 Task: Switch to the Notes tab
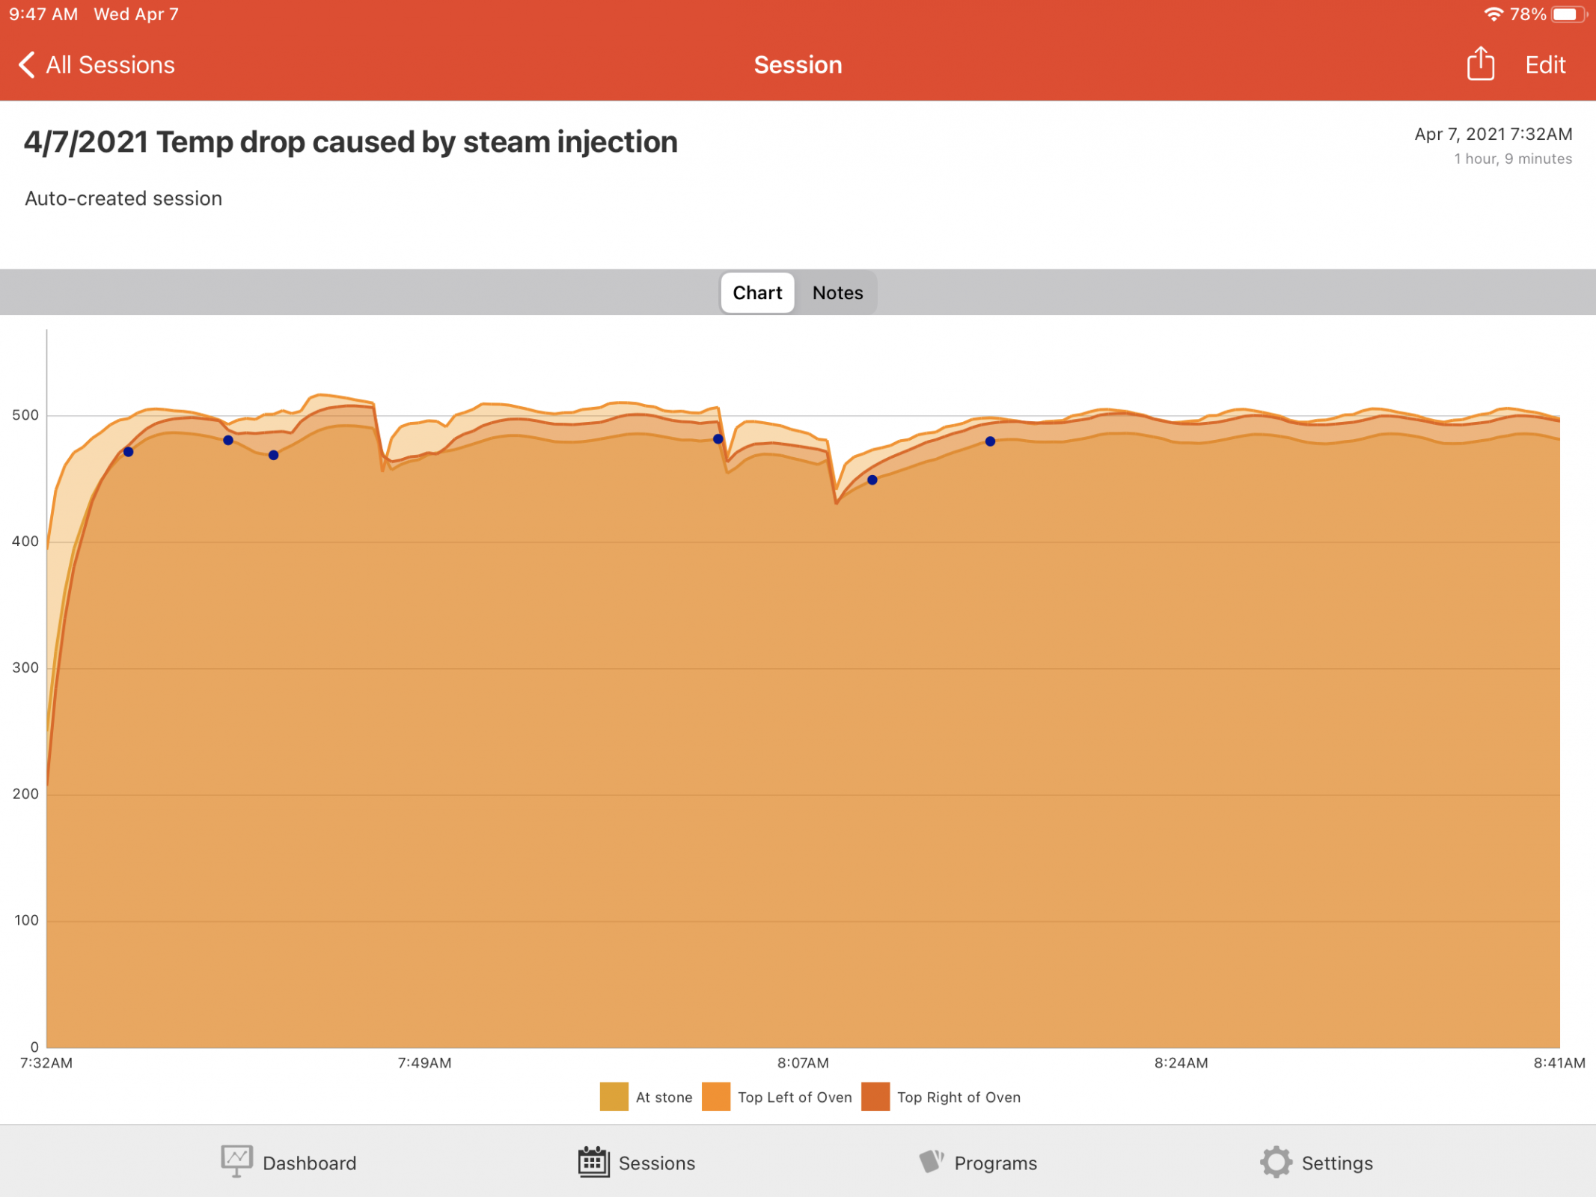click(837, 293)
